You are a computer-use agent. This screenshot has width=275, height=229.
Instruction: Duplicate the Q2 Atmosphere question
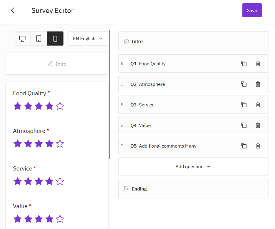tap(244, 84)
